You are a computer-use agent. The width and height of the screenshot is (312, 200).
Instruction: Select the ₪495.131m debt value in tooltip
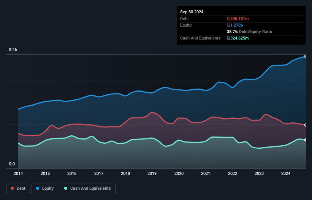[238, 19]
